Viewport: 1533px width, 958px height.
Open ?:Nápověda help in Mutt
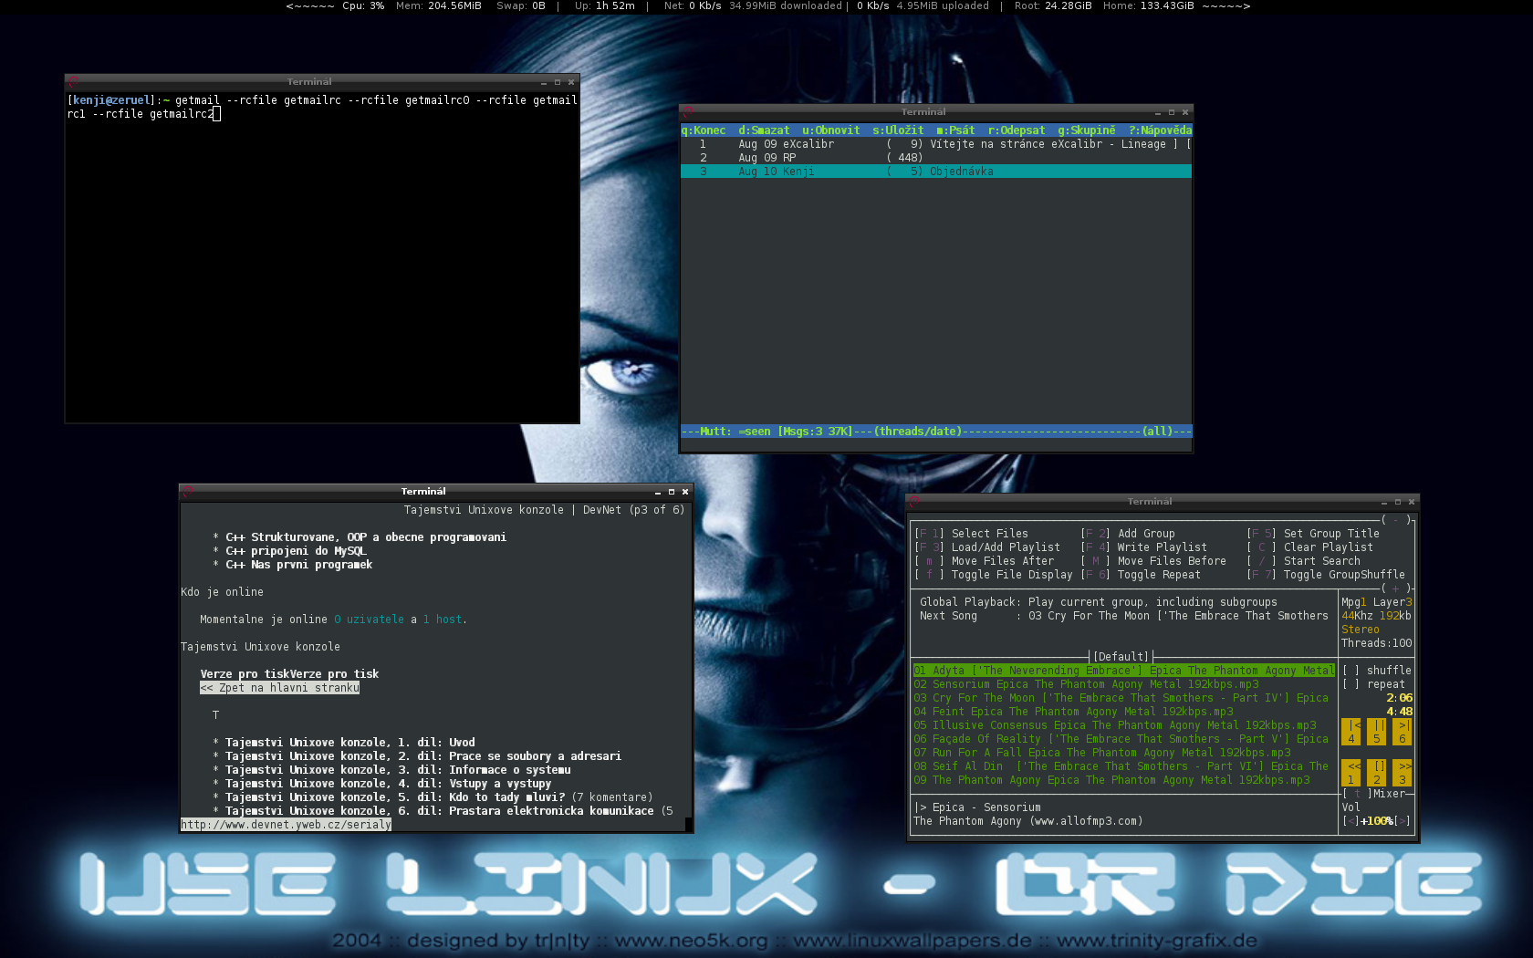1160,130
